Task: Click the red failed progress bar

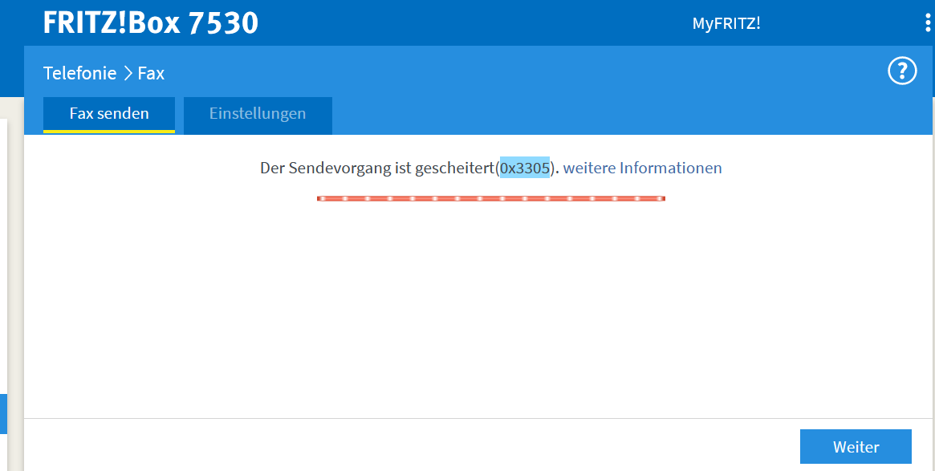Action: [490, 198]
